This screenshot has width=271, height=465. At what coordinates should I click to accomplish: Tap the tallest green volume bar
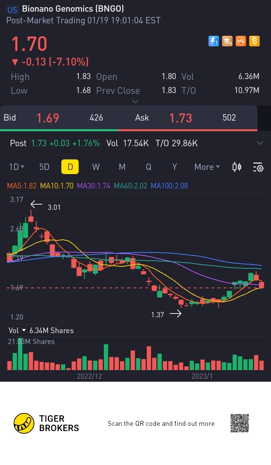point(20,354)
